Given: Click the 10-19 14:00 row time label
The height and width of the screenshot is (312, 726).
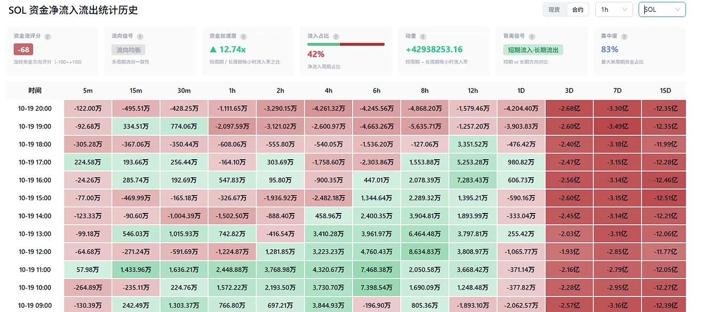Looking at the screenshot, I should (35, 216).
